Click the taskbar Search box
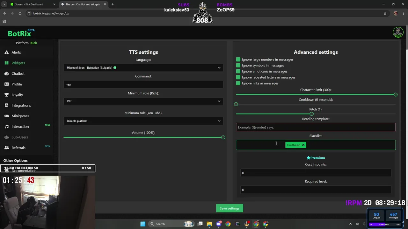 [x=172, y=224]
